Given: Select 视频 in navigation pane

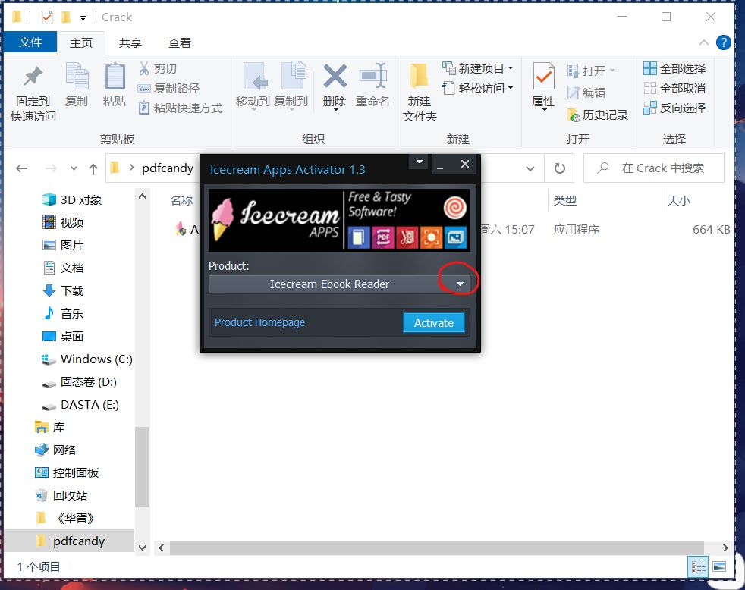Looking at the screenshot, I should coord(63,222).
